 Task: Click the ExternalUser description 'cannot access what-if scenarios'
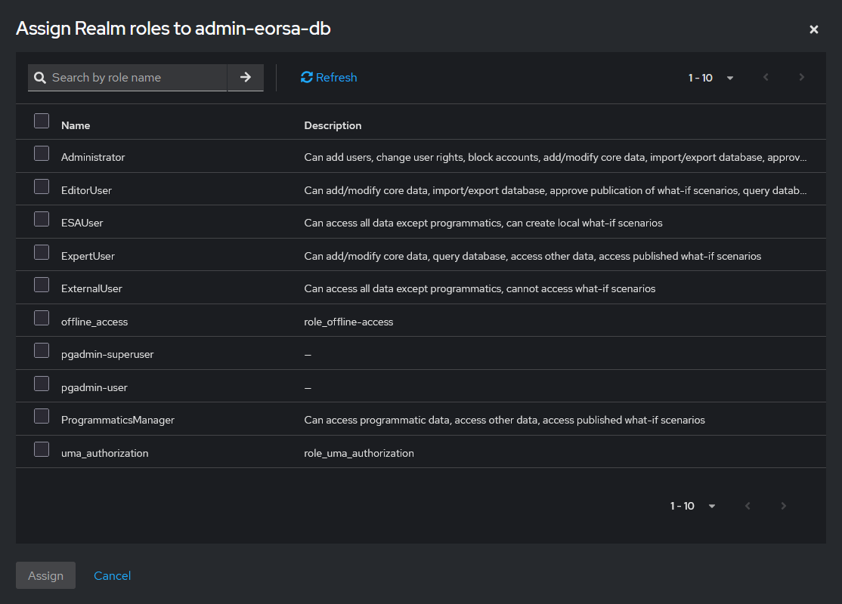479,288
